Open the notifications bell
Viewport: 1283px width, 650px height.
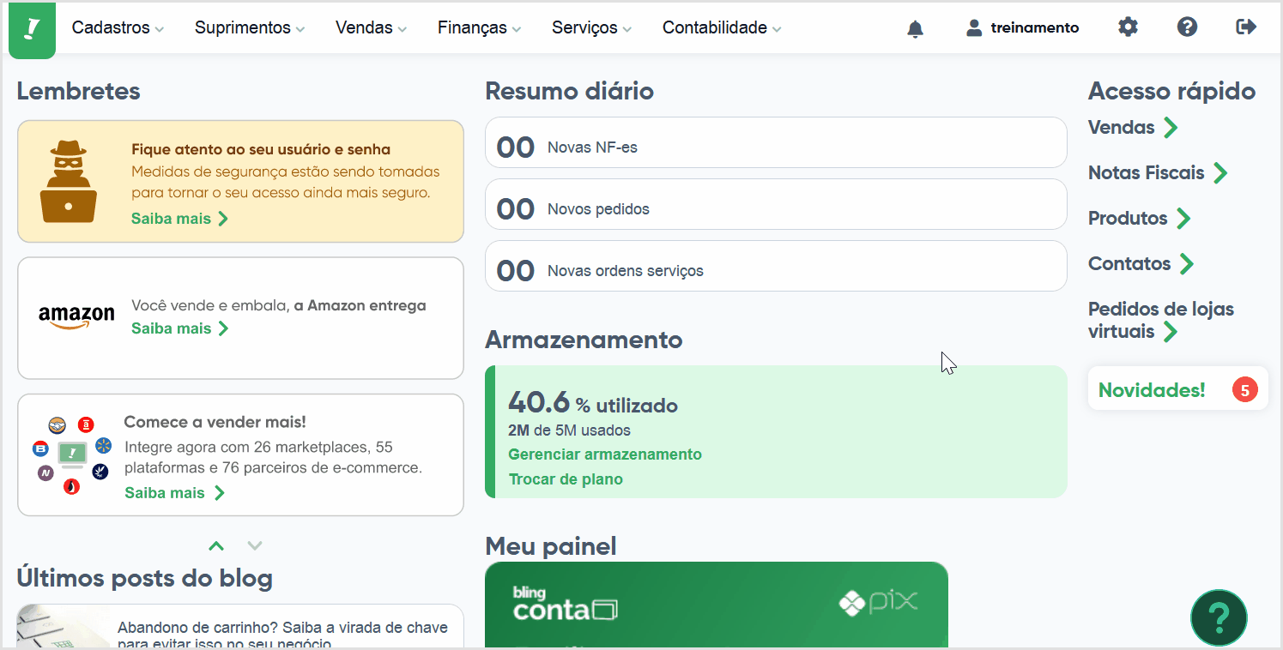pyautogui.click(x=916, y=28)
